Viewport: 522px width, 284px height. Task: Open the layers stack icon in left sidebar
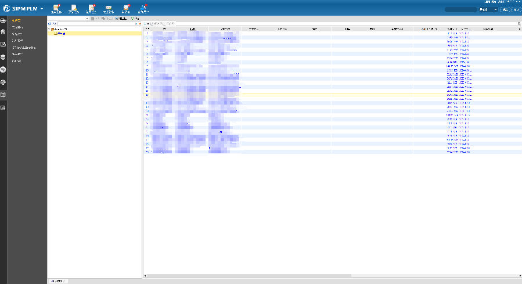(x=3, y=57)
